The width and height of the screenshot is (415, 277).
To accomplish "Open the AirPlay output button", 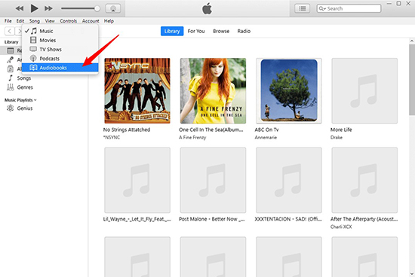I will [113, 8].
